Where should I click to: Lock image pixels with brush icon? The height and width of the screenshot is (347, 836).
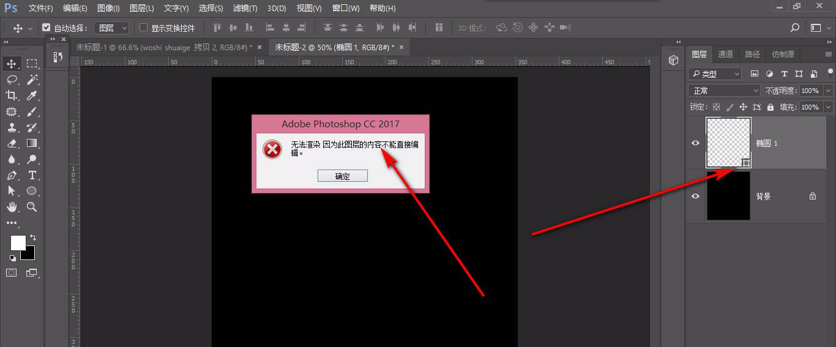pyautogui.click(x=730, y=106)
